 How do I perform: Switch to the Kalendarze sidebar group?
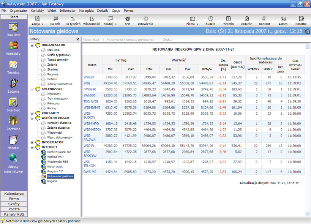[14, 194]
